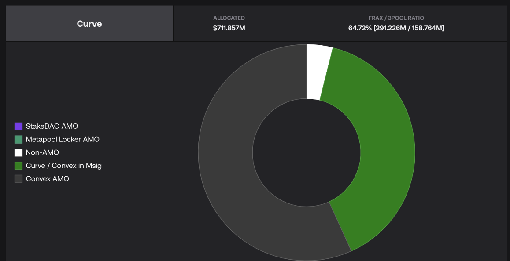Screen dimensions: 510x261
Task: Toggle the Curve / Convex in Msig label
Action: [x=63, y=166]
